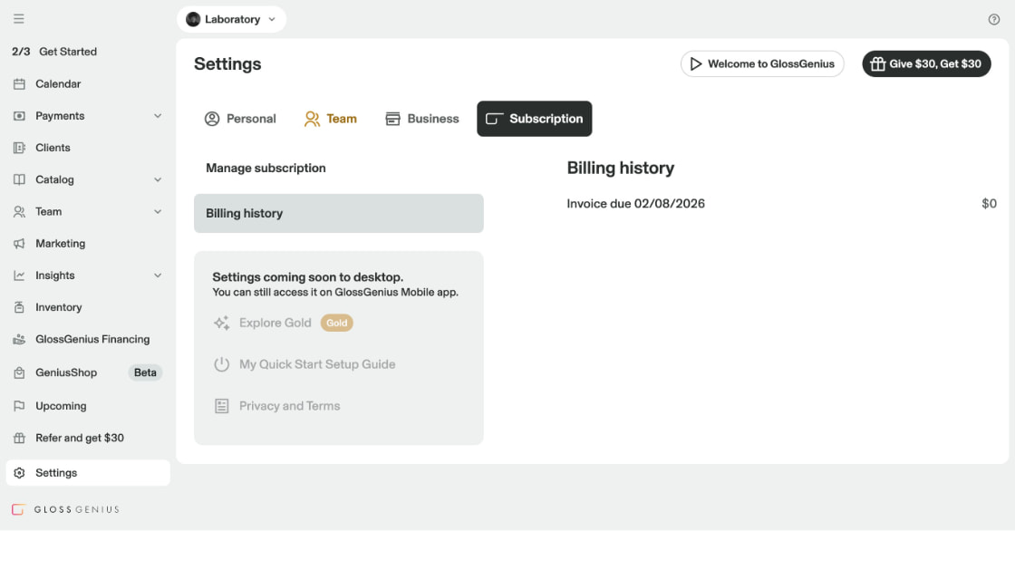
Task: Click the Refer gift icon in sidebar
Action: 19,438
